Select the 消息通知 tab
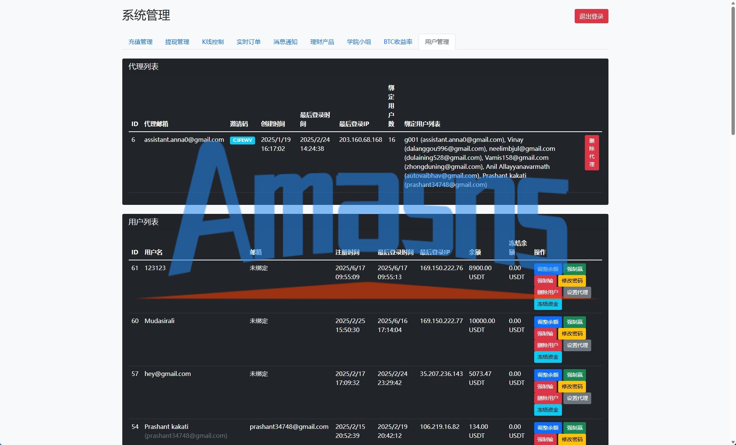Viewport: 736px width, 445px height. pos(285,42)
